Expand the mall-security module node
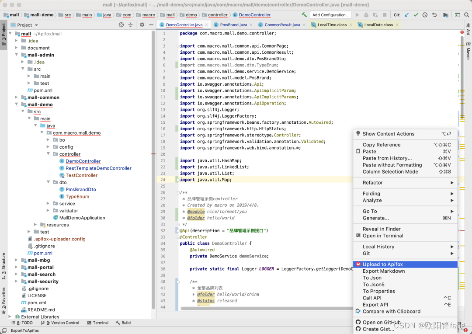 click(17, 281)
